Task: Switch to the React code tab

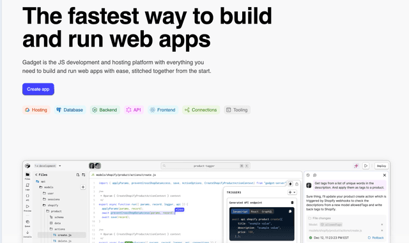Action: 254,212
